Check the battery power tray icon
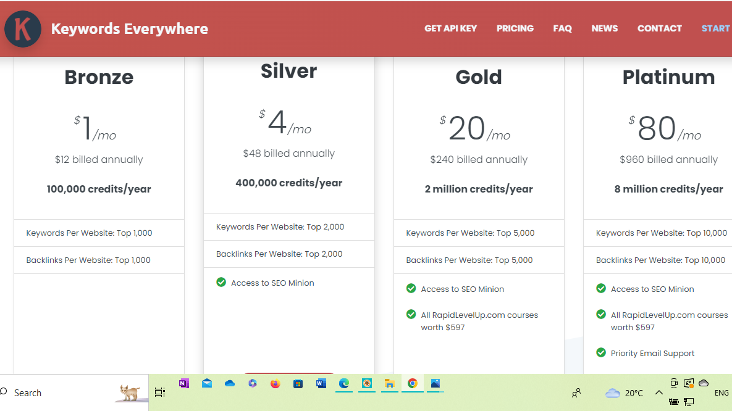732x411 pixels. click(674, 401)
